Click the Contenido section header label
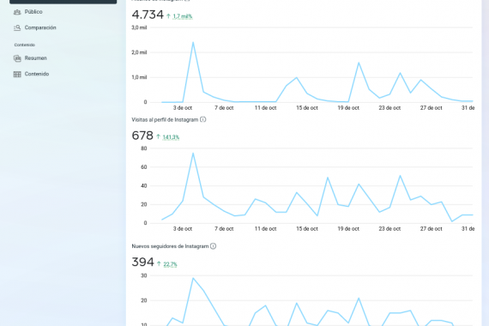This screenshot has height=326, width=489. pyautogui.click(x=24, y=45)
